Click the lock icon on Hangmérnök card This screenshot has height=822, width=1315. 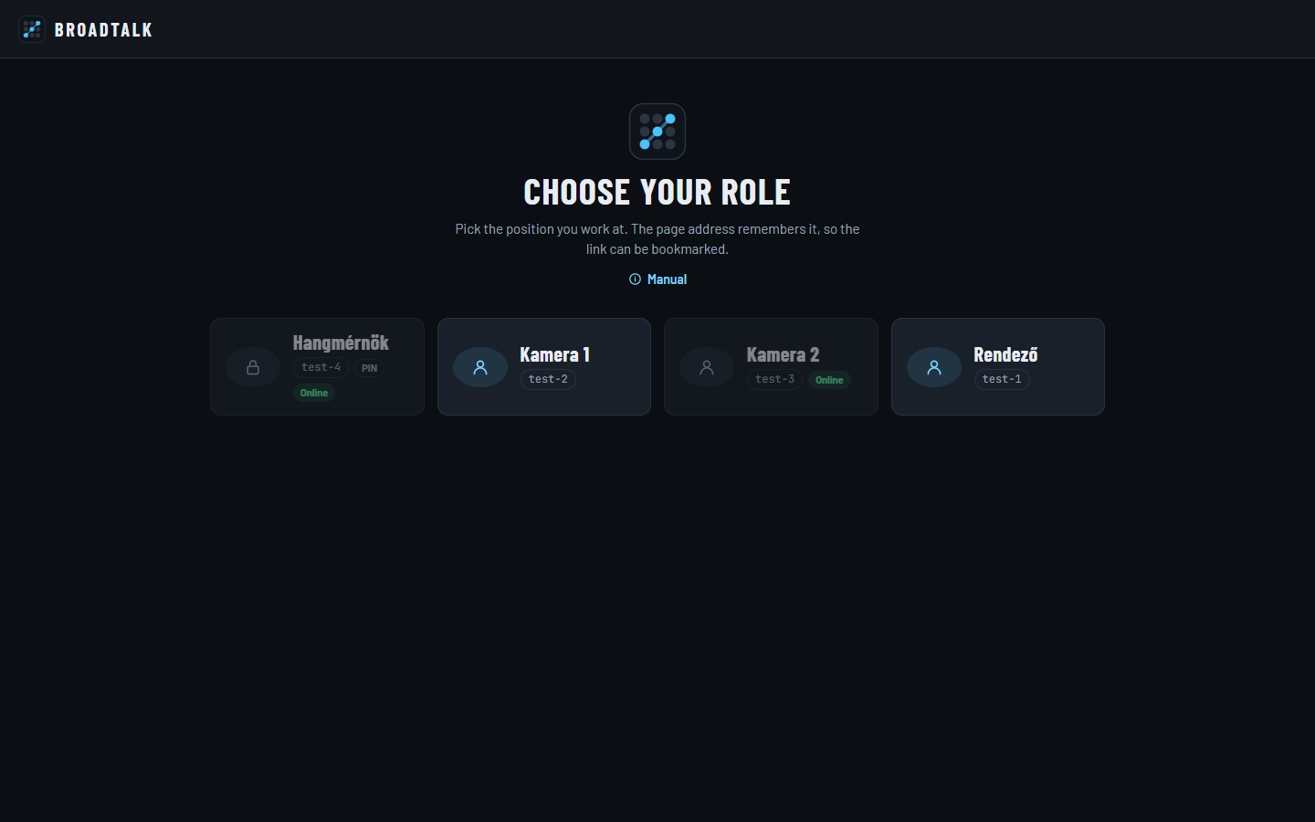[x=253, y=367]
